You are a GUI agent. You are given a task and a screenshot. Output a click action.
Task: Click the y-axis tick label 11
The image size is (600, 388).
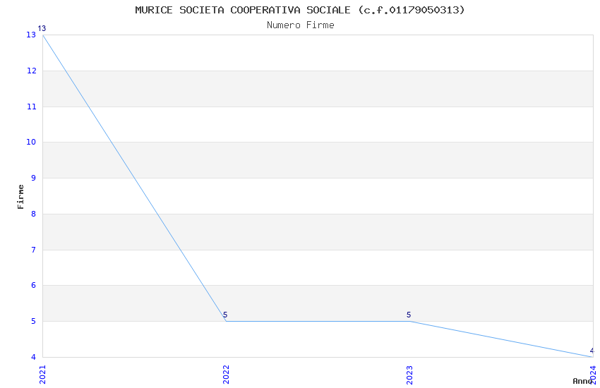32,107
